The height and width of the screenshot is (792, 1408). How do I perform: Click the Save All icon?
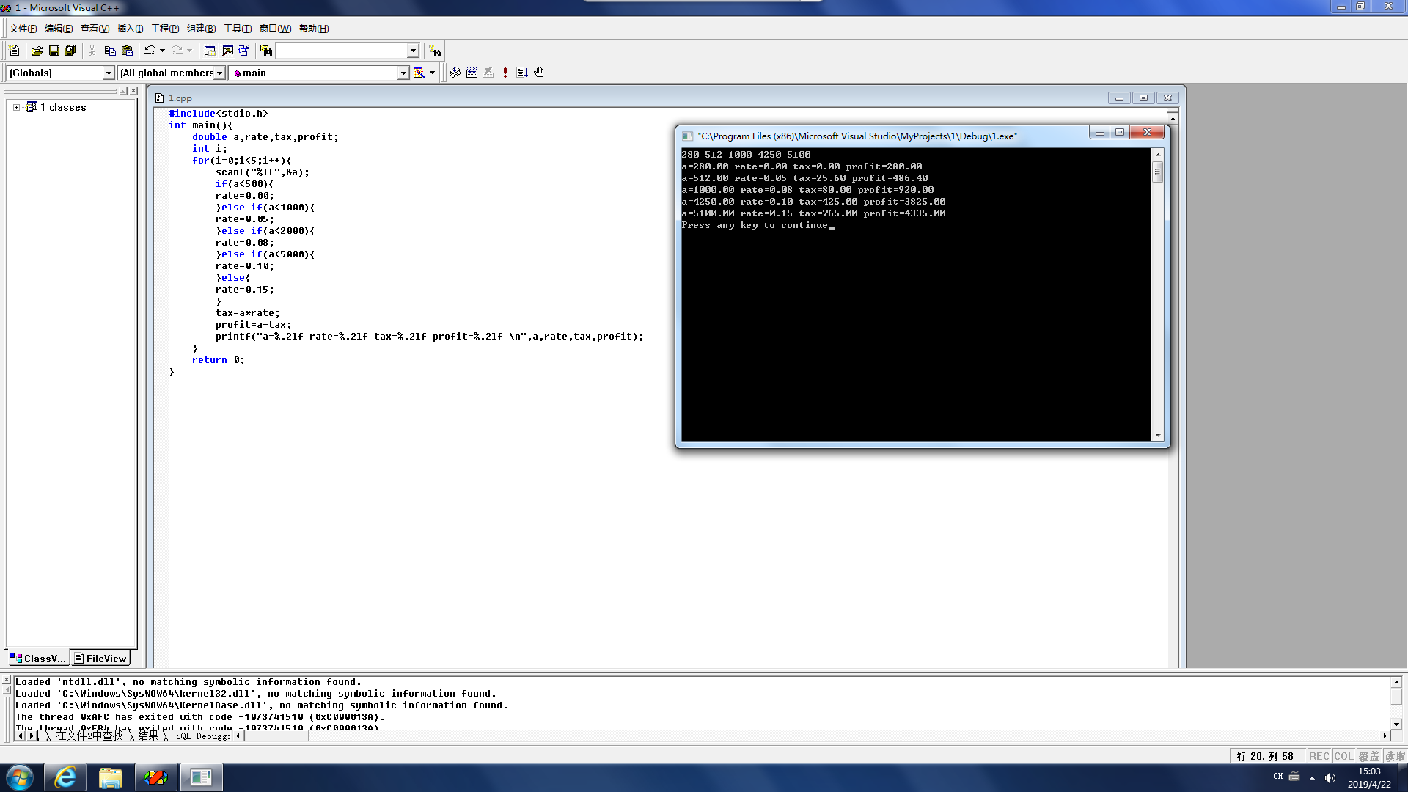(x=70, y=51)
